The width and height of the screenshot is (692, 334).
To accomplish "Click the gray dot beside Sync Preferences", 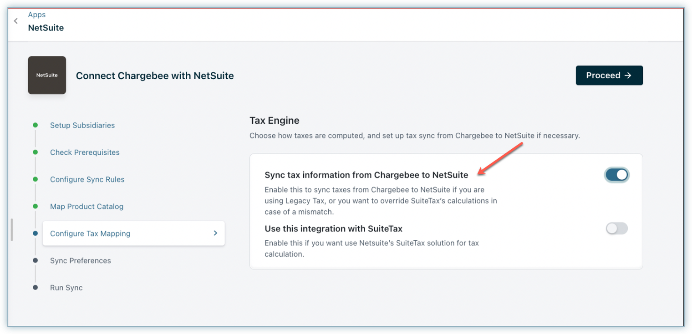I will point(36,261).
